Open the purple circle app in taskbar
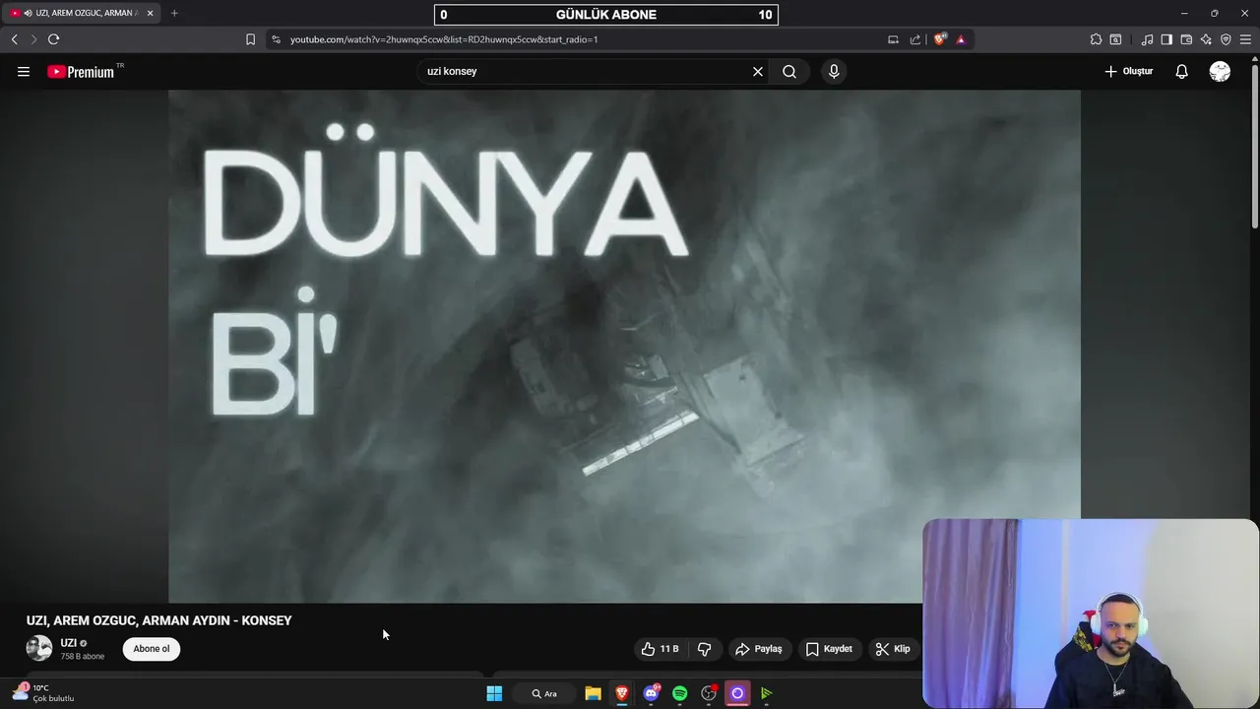Viewport: 1260px width, 709px height. tap(737, 693)
